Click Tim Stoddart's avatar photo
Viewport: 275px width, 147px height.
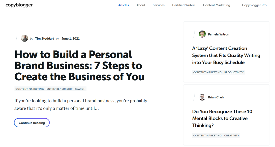pyautogui.click(x=25, y=38)
